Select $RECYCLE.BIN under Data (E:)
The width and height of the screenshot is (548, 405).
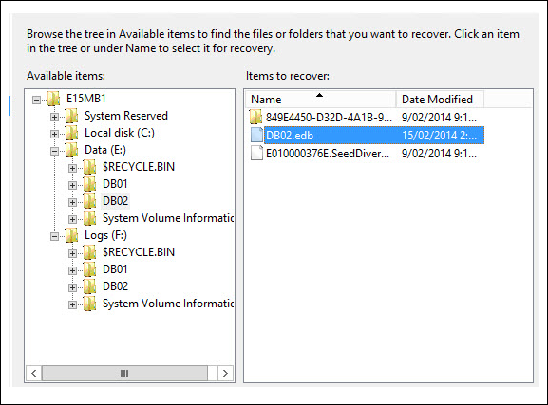[x=139, y=167]
